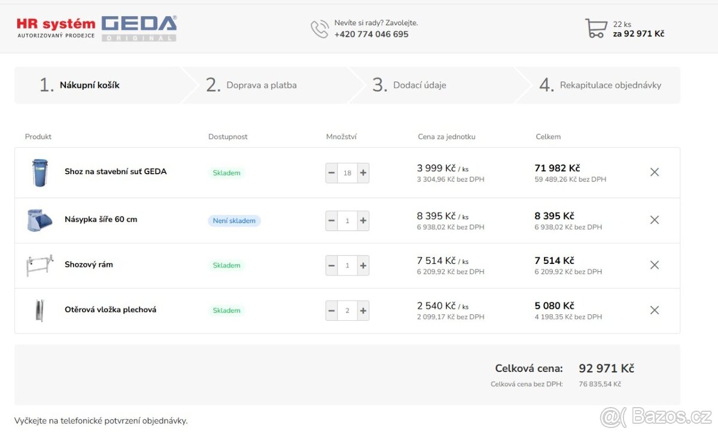Decrease quantity of Shozový rám
This screenshot has height=434, width=718.
pyautogui.click(x=331, y=266)
